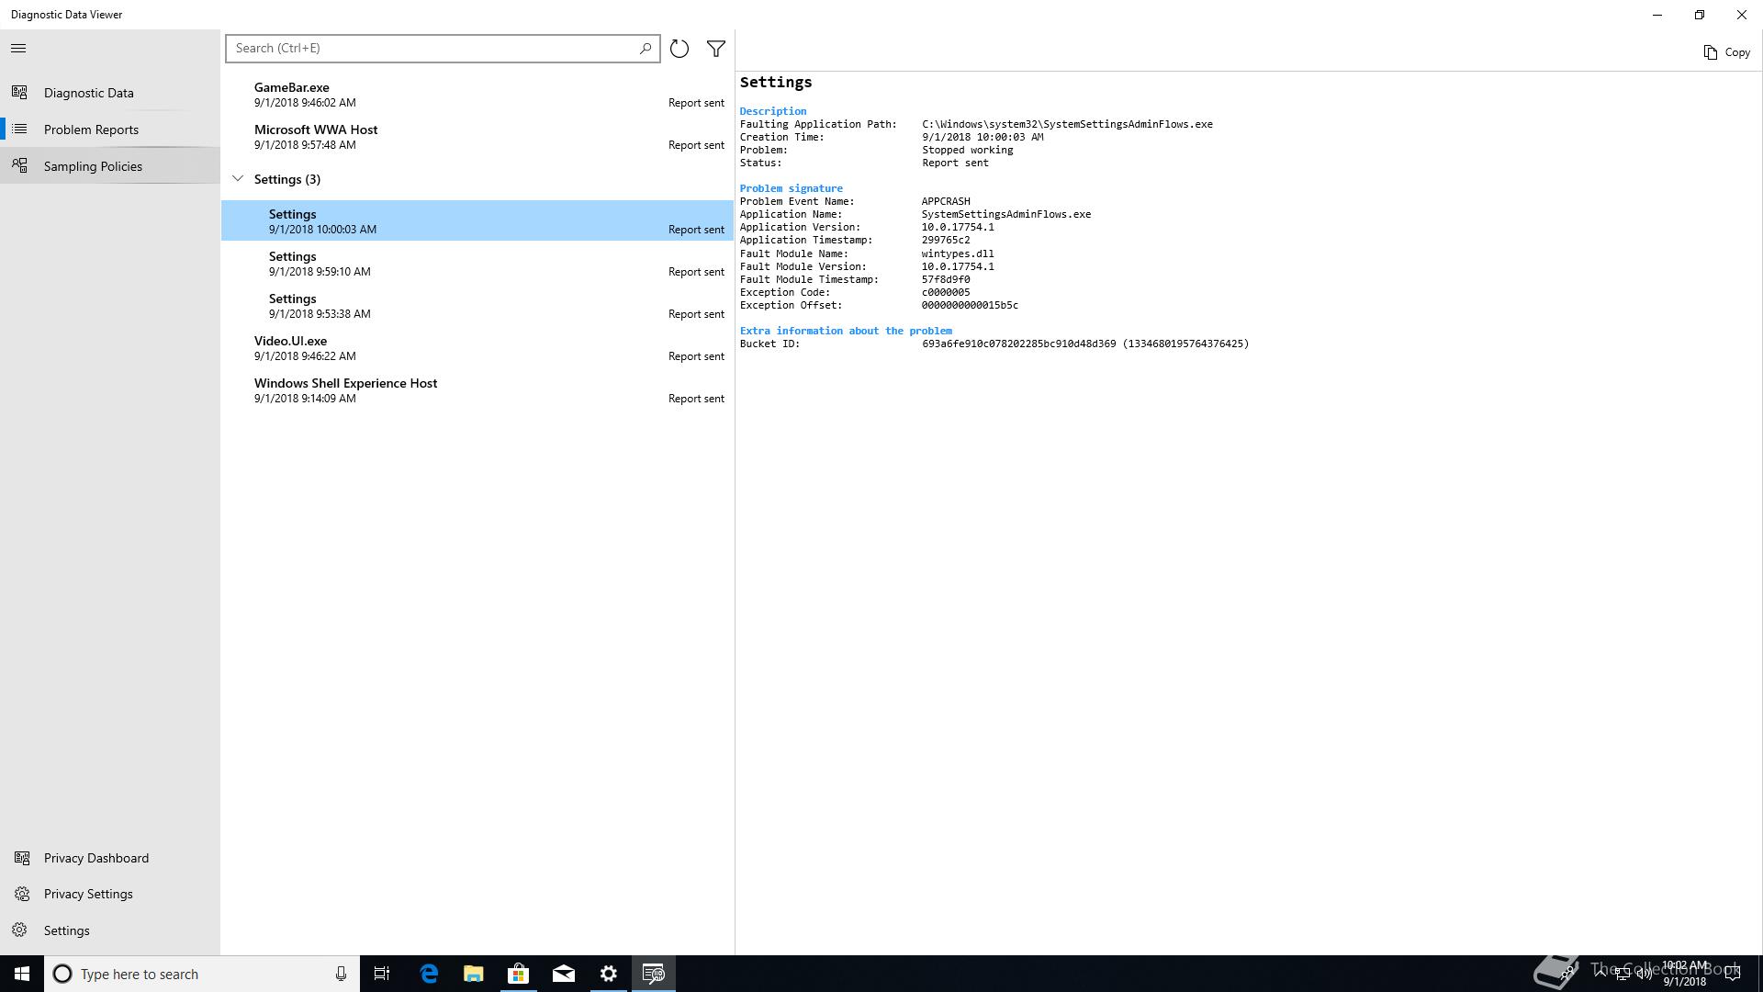Minimize the Diagnostic Data Viewer window
Screen dimensions: 1763x992
pyautogui.click(x=1657, y=15)
